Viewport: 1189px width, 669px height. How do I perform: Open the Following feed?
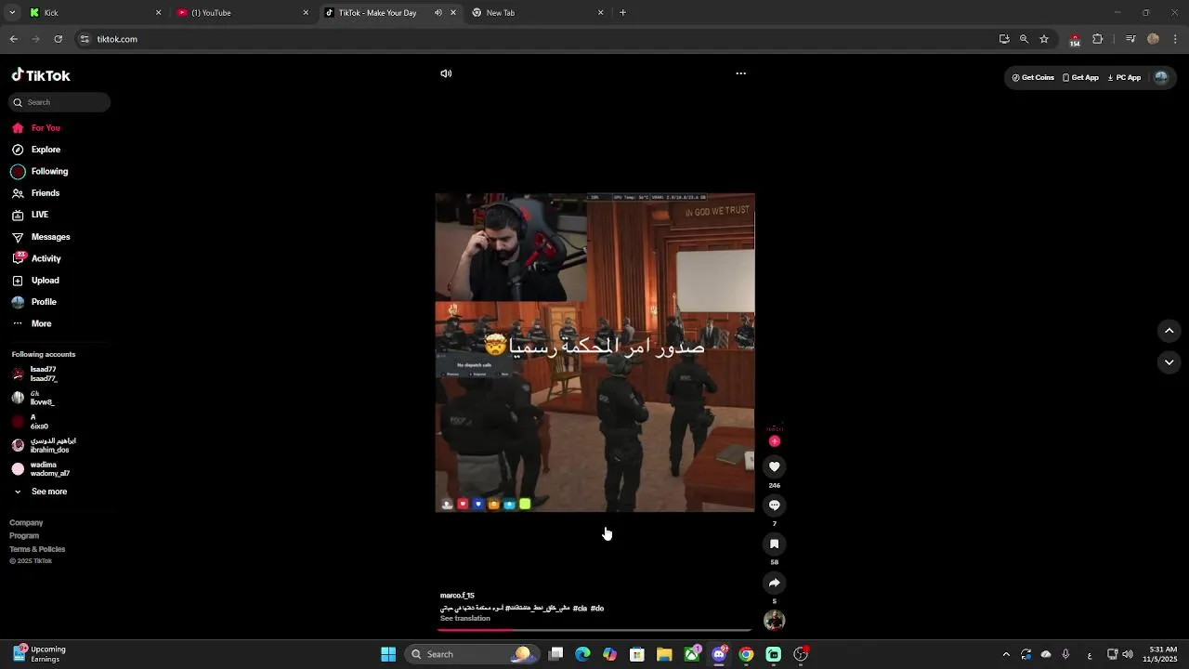[40, 172]
